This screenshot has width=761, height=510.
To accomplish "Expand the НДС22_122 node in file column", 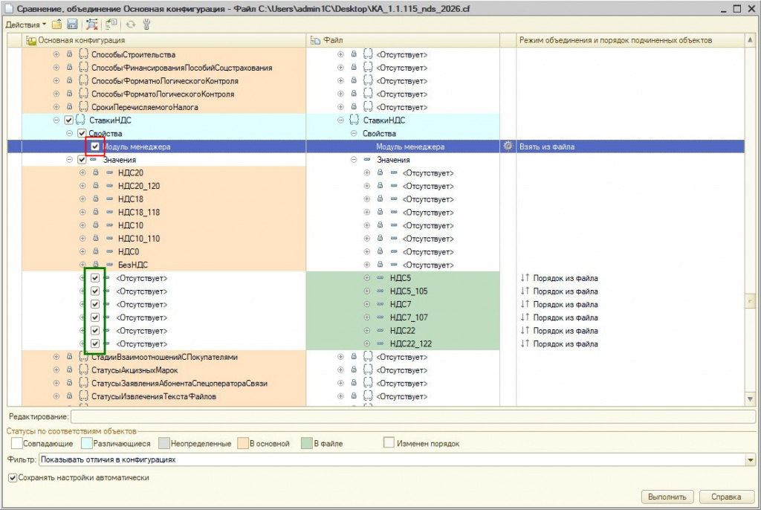I will click(x=367, y=343).
